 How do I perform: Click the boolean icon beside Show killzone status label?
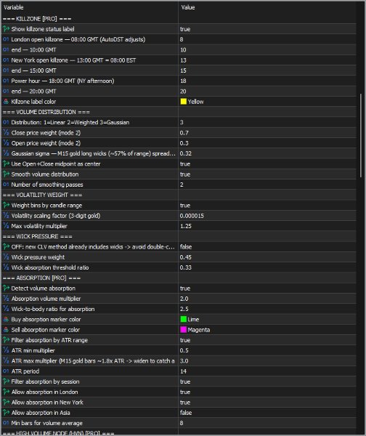6,29
